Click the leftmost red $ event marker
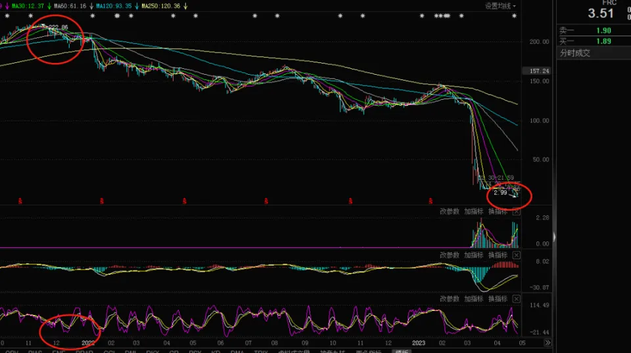 point(20,201)
